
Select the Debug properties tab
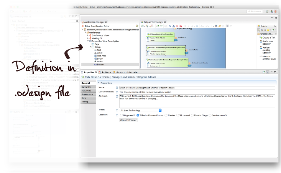(x=88, y=101)
